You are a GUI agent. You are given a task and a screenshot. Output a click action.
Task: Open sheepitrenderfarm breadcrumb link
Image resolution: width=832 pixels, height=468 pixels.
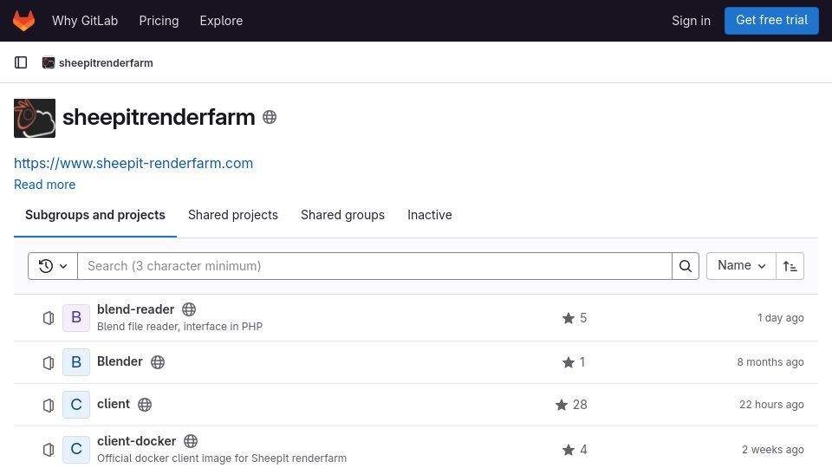click(x=106, y=62)
